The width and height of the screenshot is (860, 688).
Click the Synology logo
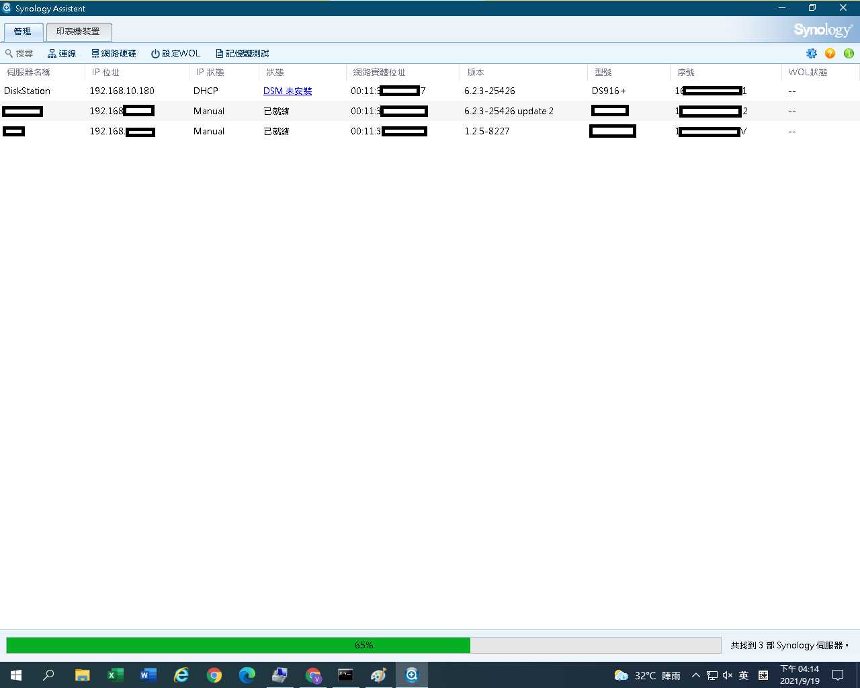822,30
